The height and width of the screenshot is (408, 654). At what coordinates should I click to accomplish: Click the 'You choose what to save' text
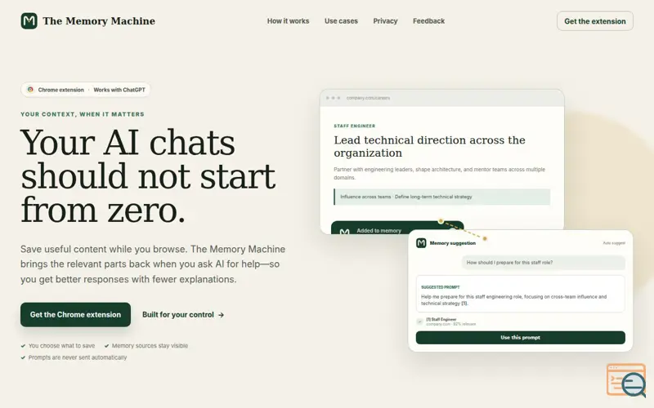pos(62,346)
